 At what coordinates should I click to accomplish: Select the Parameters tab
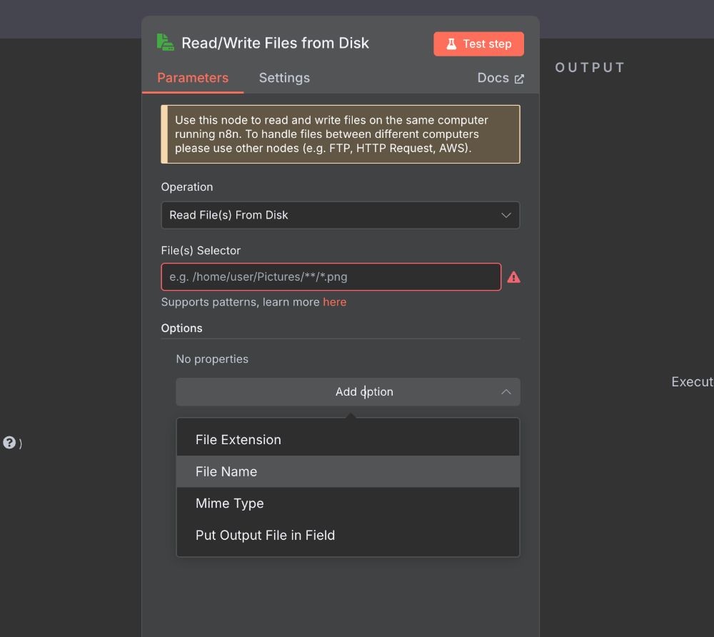[193, 78]
